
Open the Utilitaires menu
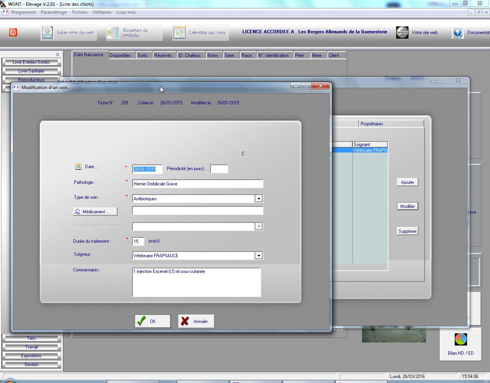click(102, 12)
